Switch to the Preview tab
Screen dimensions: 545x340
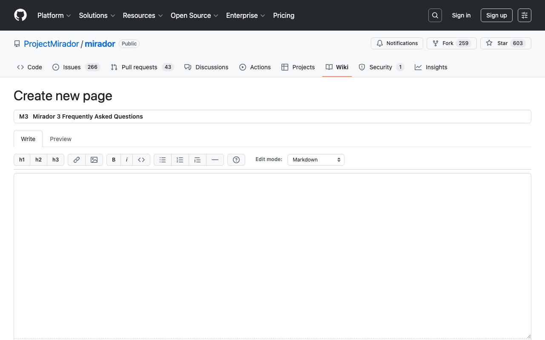click(60, 139)
